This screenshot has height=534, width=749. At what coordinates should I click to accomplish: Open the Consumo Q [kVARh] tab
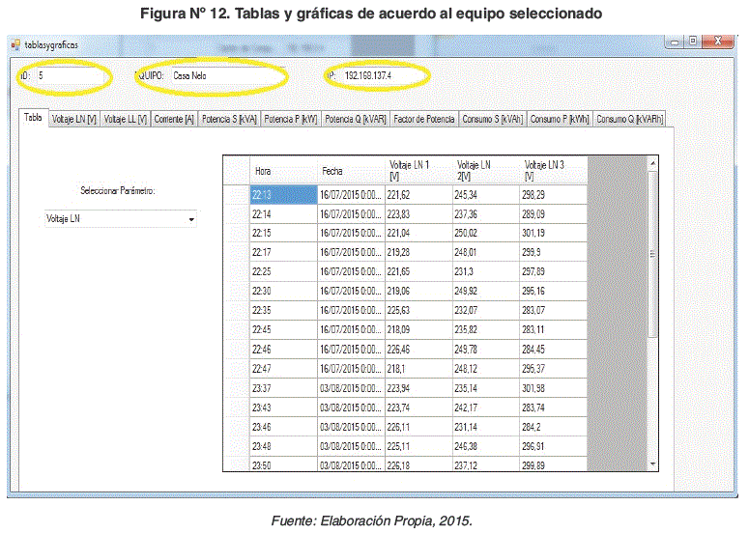point(629,120)
